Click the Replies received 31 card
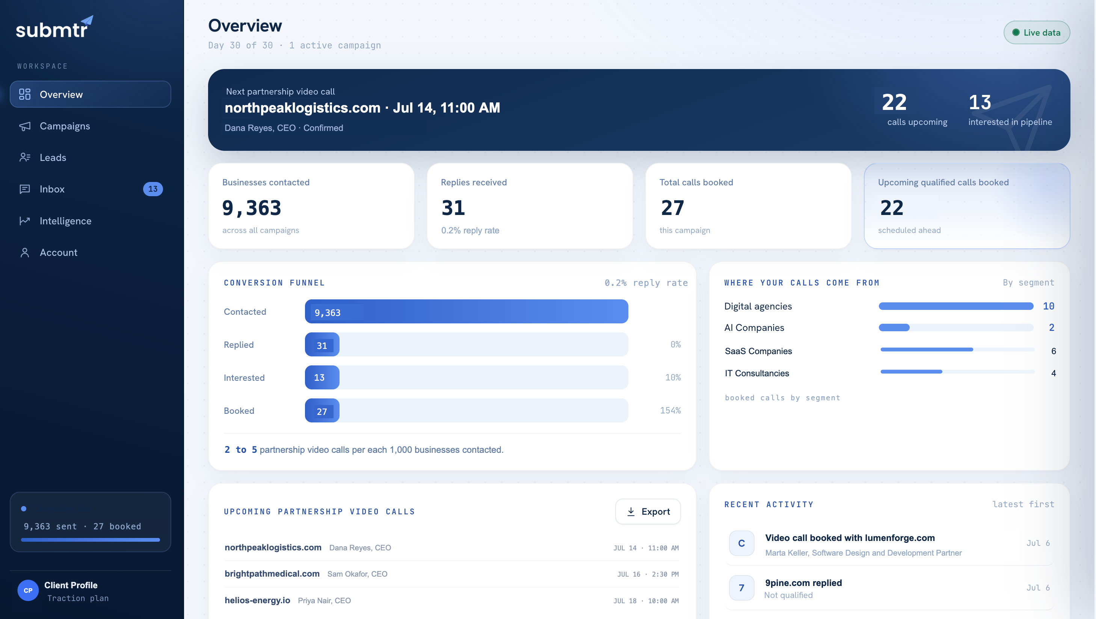The width and height of the screenshot is (1096, 619). [530, 206]
